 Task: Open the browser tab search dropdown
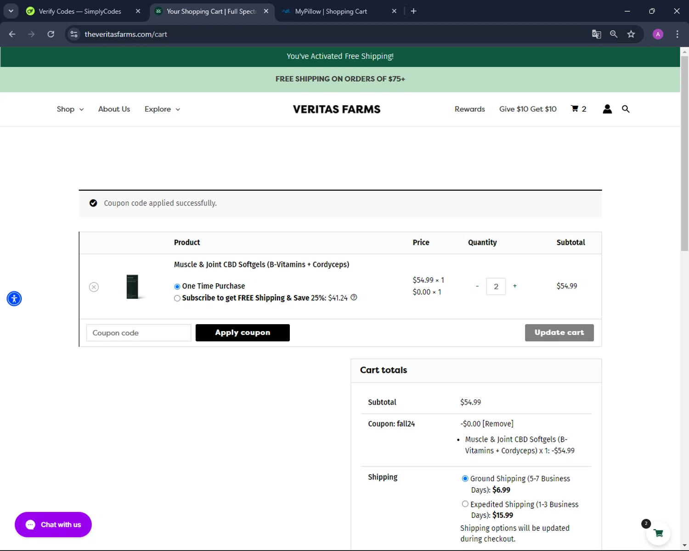(x=11, y=11)
